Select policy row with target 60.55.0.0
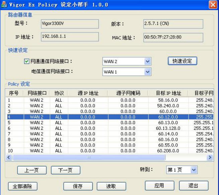The width and height of the screenshot is (219, 195). [x=110, y=145]
